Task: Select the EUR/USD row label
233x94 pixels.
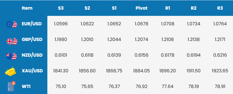Action: 32,24
